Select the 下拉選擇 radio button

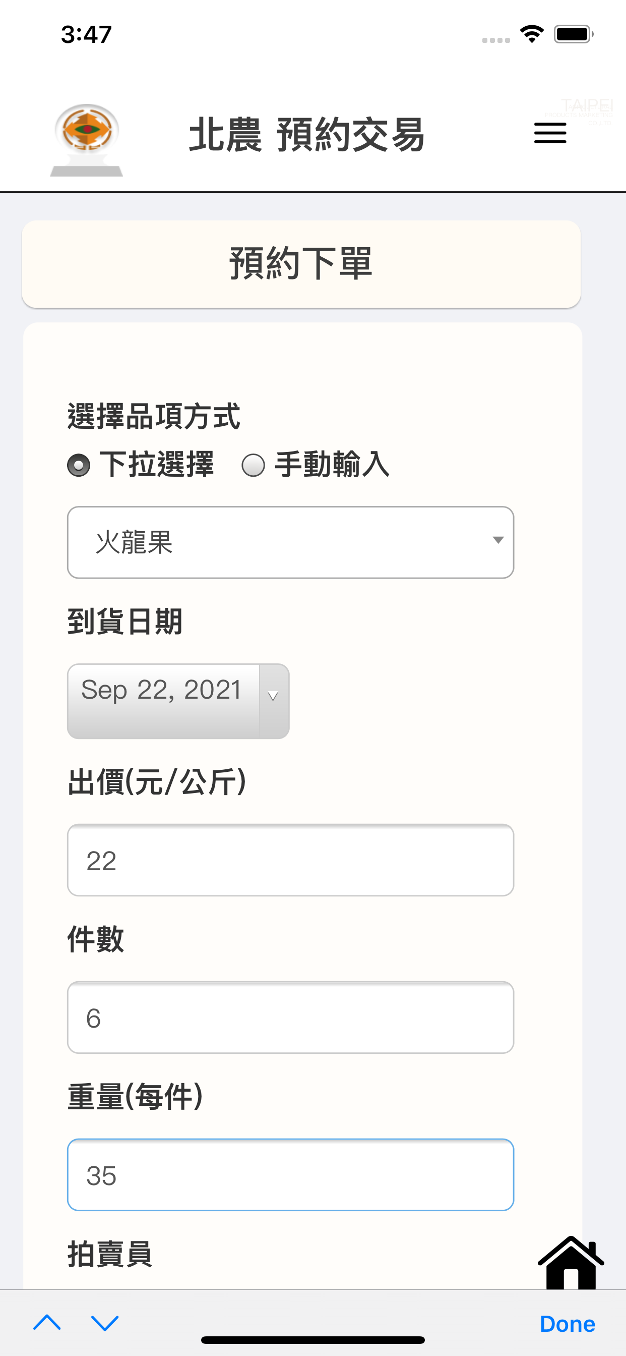click(x=79, y=465)
